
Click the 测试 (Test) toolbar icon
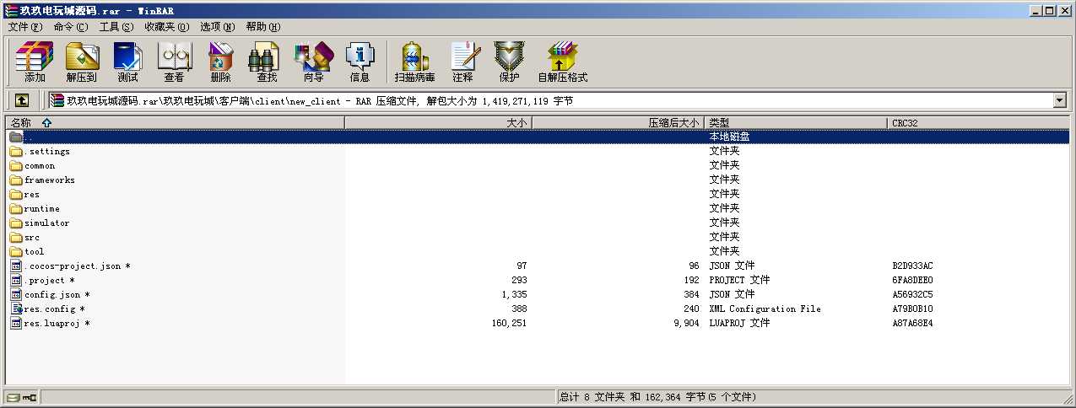127,62
